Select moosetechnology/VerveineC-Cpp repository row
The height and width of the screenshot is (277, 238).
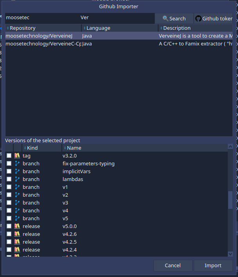119,43
